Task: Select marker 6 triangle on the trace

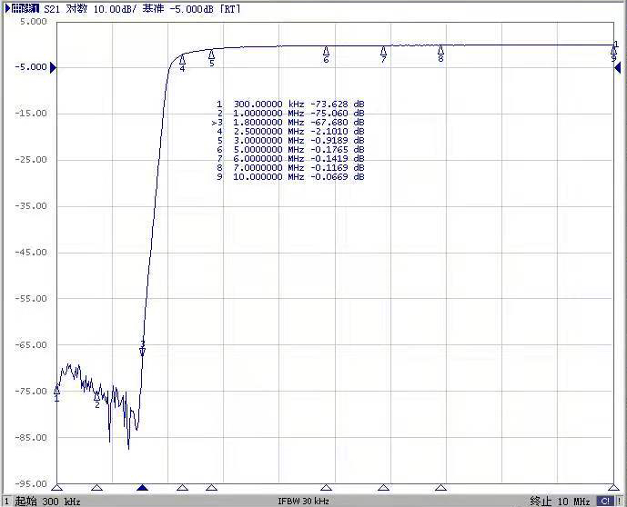Action: click(x=326, y=52)
